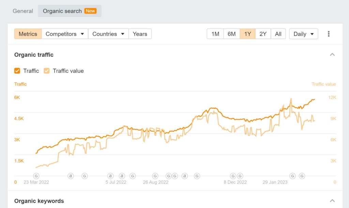Uncheck the Traffic checkbox
The image size is (349, 208).
click(x=17, y=71)
